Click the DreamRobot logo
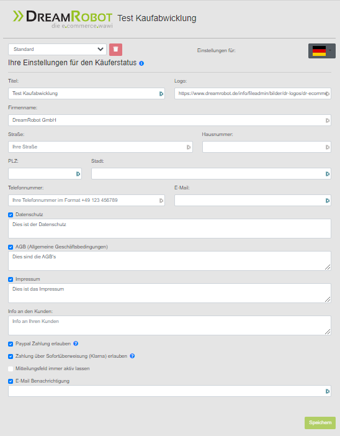 [x=63, y=19]
